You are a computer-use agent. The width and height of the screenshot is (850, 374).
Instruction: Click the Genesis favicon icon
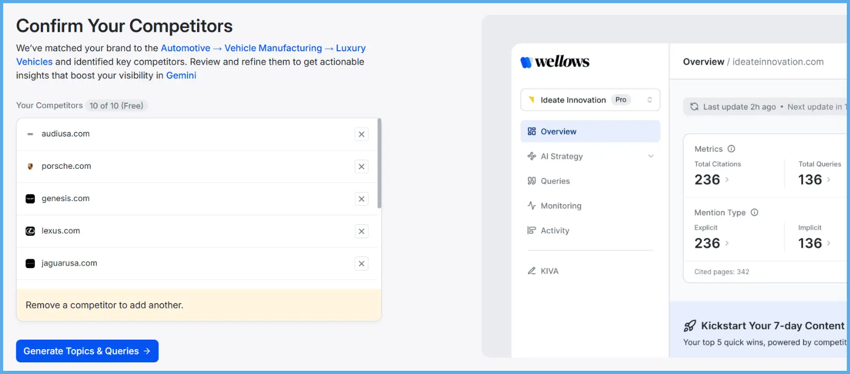[x=30, y=199]
